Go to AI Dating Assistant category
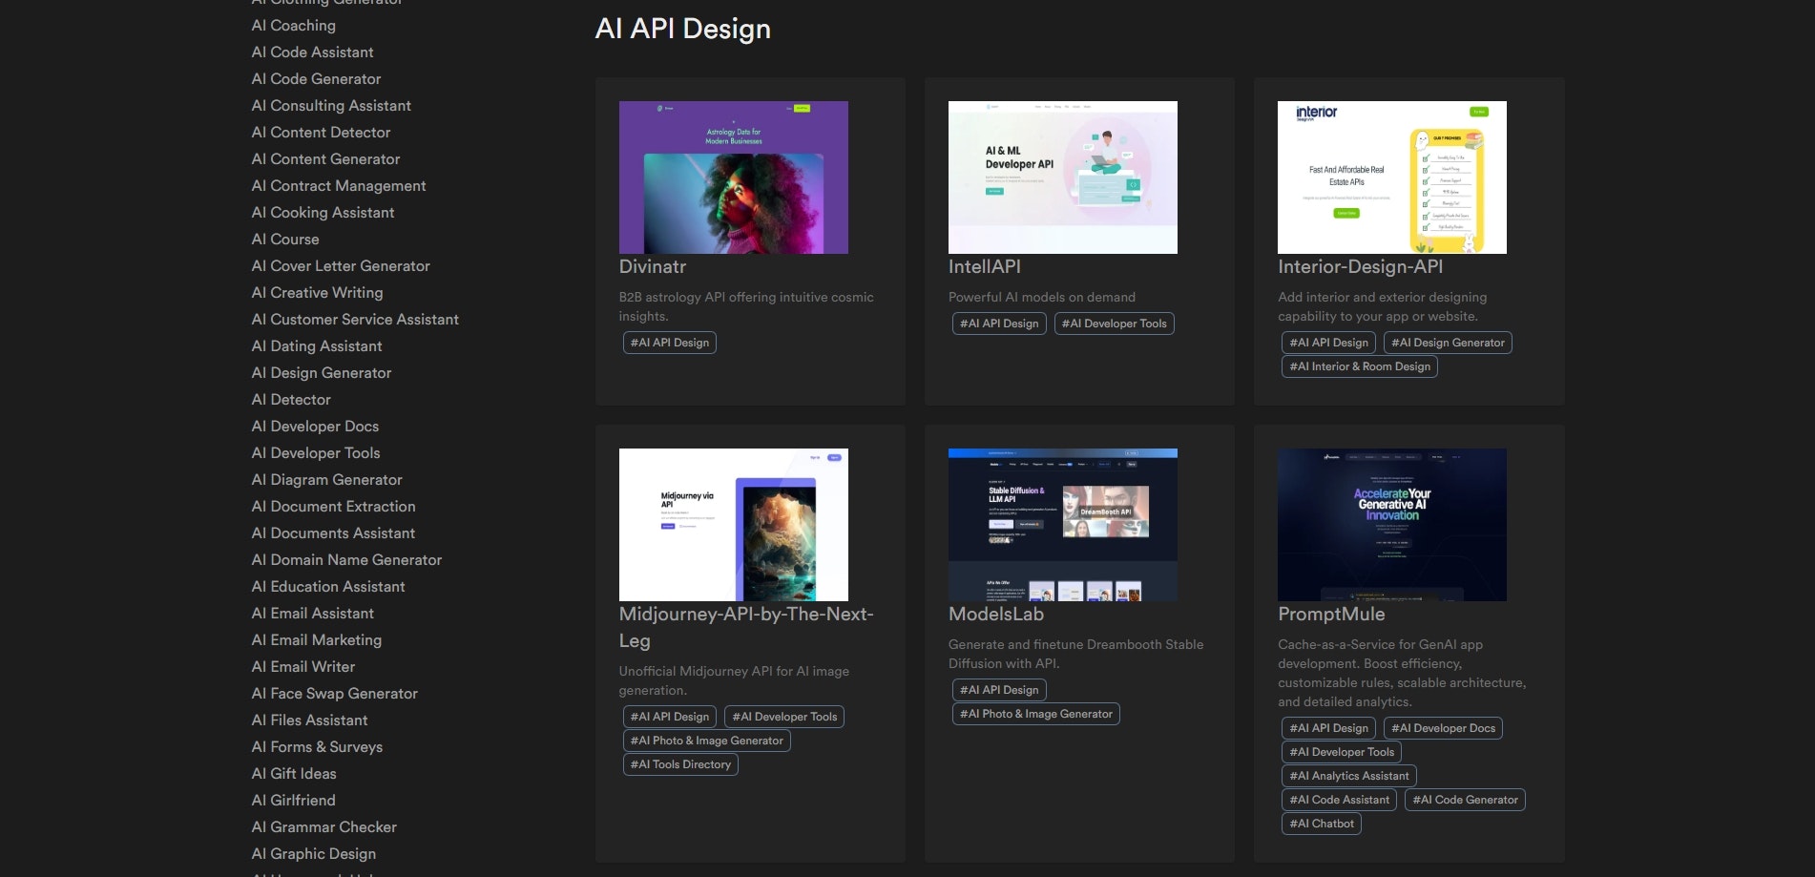The width and height of the screenshot is (1815, 877). pos(317,346)
